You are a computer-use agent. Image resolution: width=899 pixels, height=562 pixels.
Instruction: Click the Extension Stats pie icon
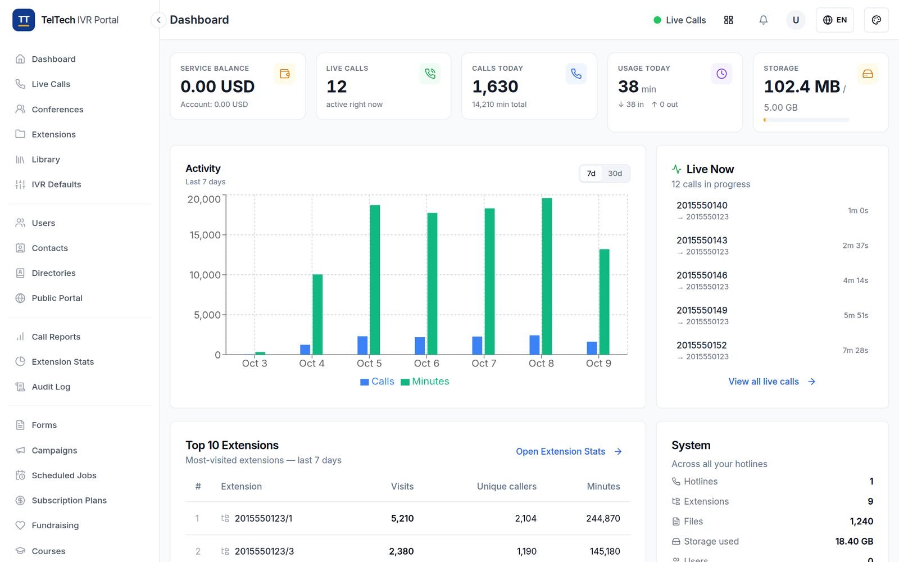pyautogui.click(x=20, y=361)
